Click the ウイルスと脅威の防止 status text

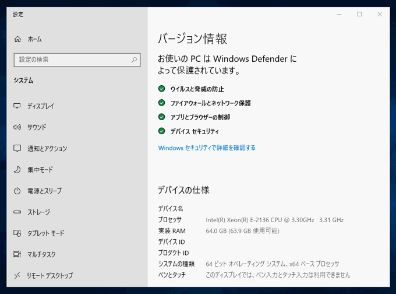click(x=197, y=89)
